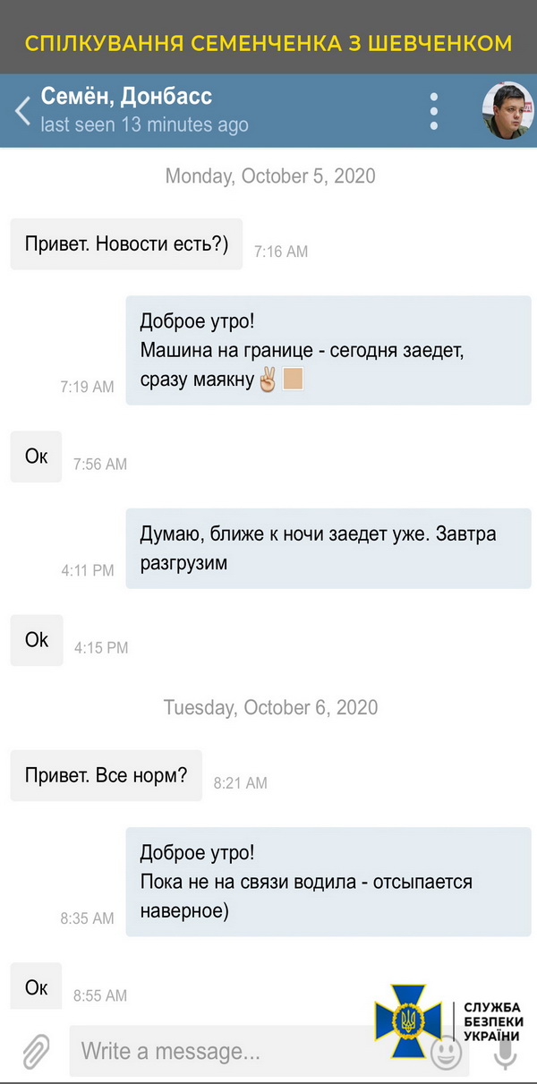537x1084 pixels.
Task: Select the 'Привет. Новости есть?)' message
Action: tap(126, 244)
